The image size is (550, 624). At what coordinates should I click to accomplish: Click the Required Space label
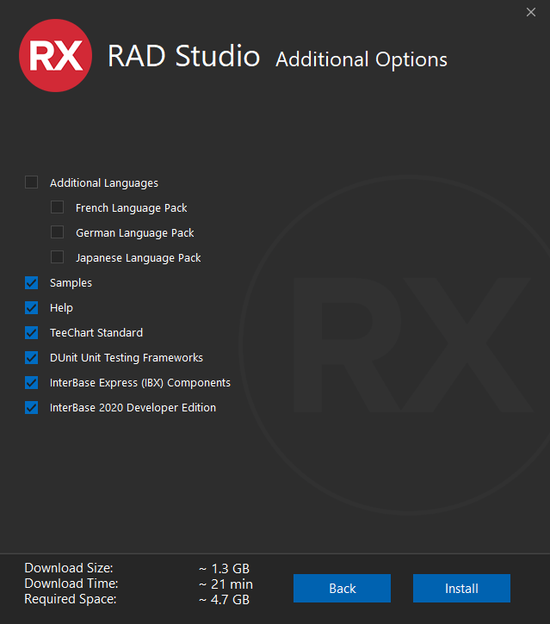click(x=71, y=599)
